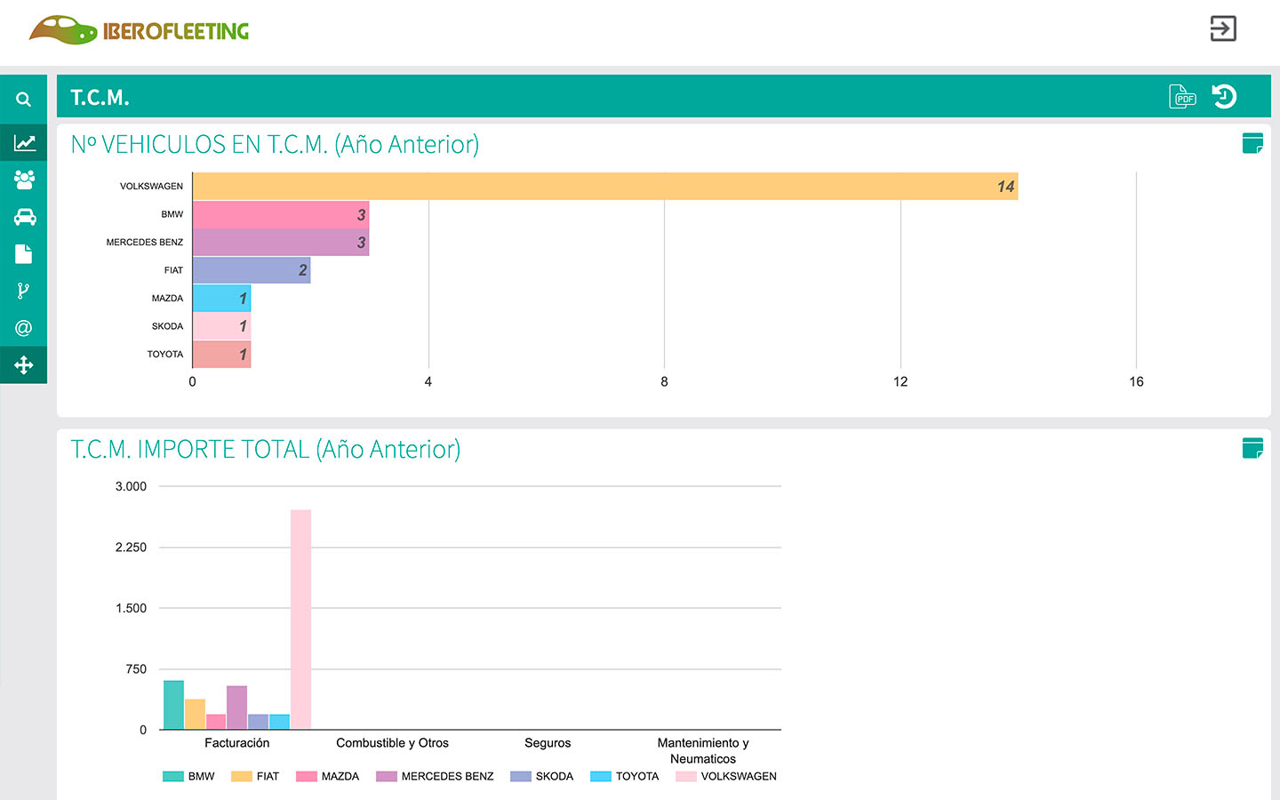
Task: Toggle VOLKSWAGEN series in legend
Action: [x=726, y=776]
